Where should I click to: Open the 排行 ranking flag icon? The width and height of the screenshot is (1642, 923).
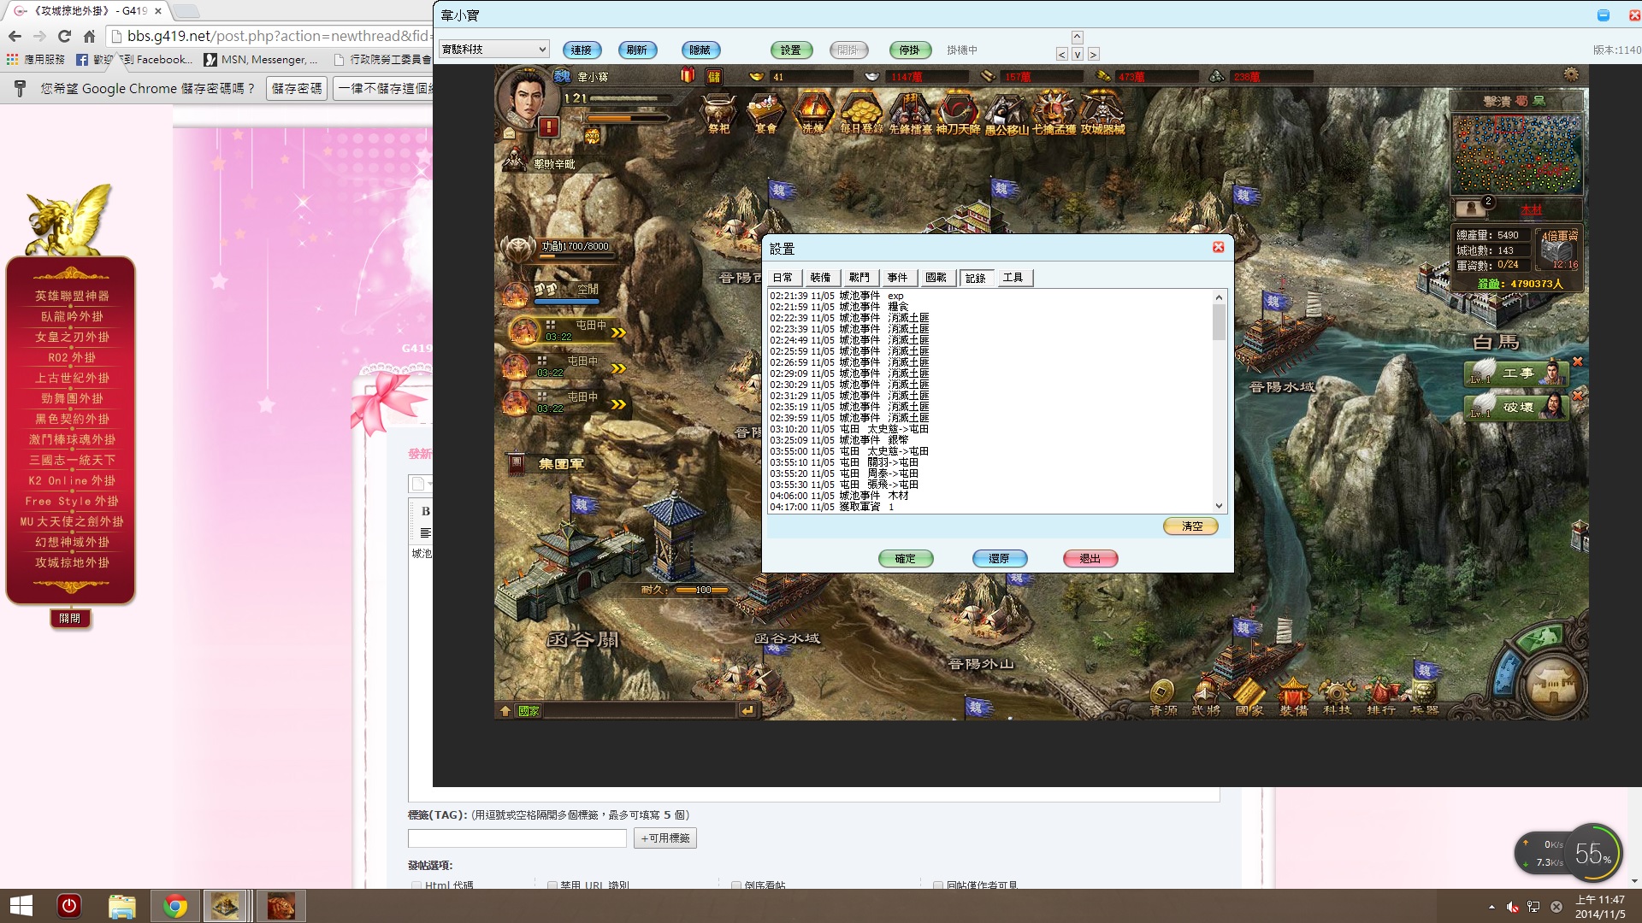pos(1380,697)
